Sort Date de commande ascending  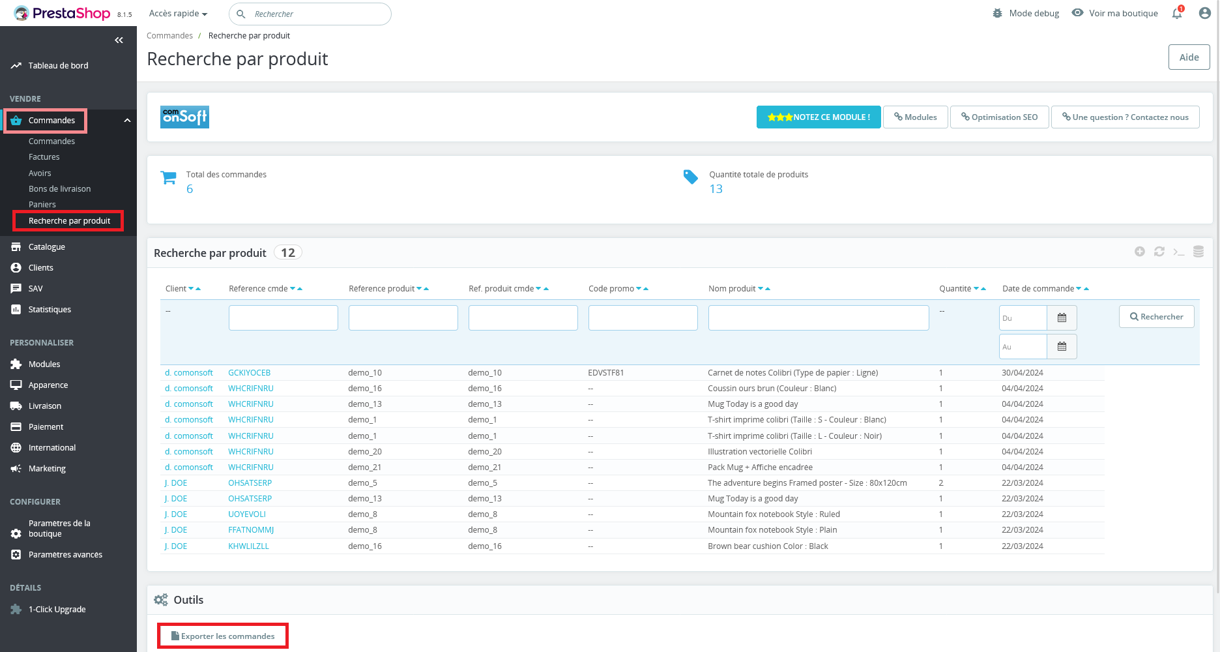point(1086,288)
